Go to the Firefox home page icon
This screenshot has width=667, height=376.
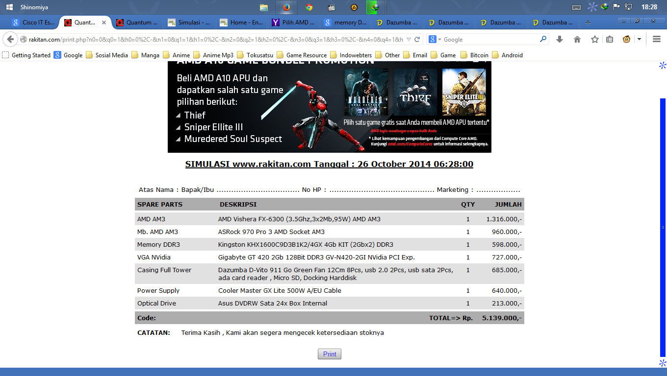point(577,39)
